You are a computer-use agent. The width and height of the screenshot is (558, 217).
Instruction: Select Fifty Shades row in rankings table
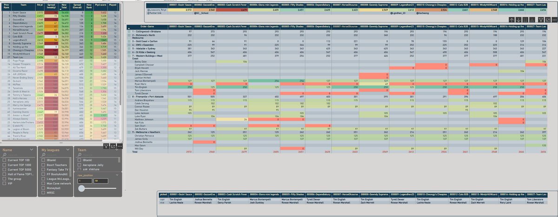pos(60,15)
